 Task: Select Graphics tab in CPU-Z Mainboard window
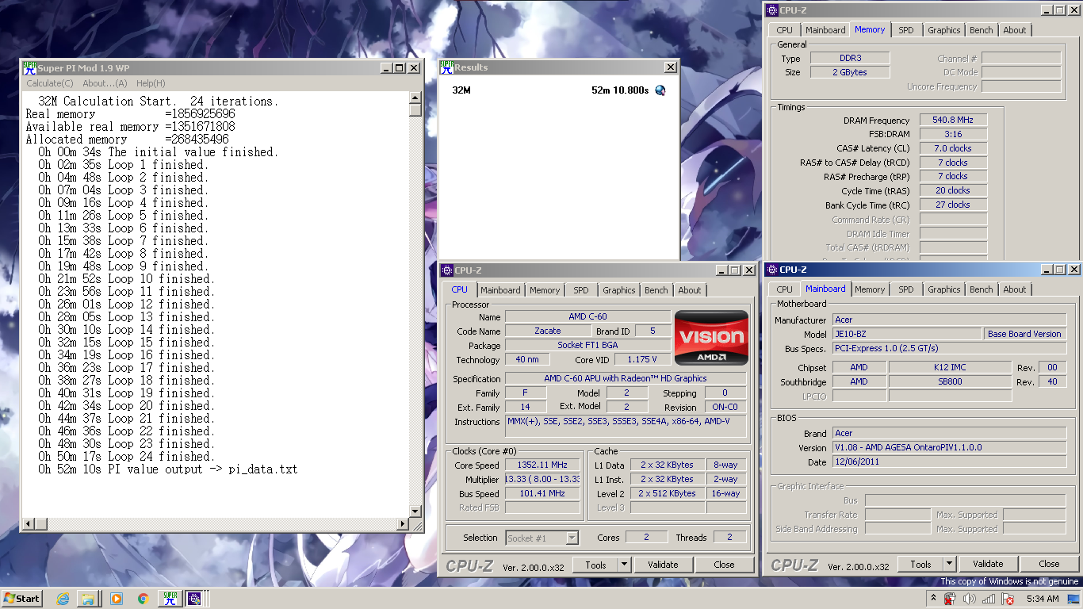pyautogui.click(x=944, y=289)
